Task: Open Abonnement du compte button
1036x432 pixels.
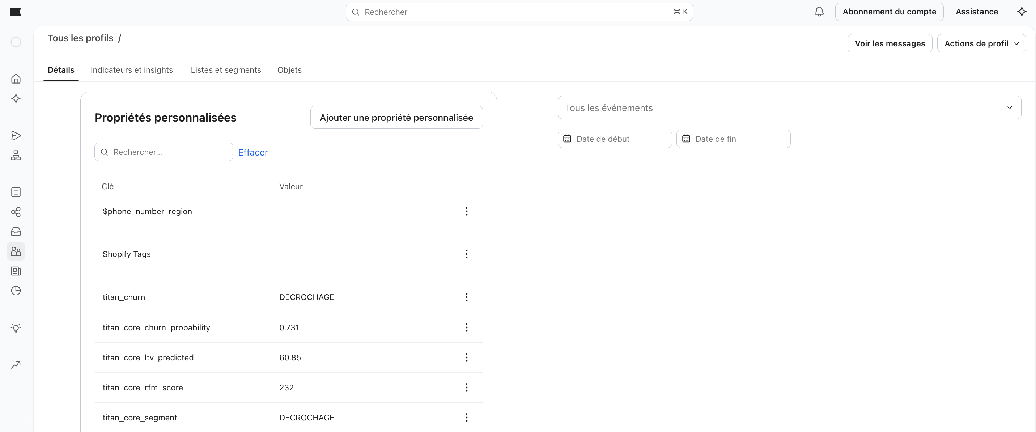Action: coord(889,12)
